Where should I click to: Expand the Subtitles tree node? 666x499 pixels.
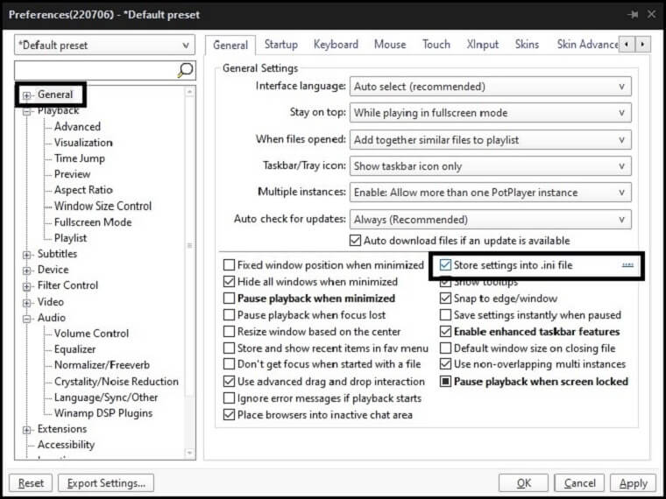point(27,255)
